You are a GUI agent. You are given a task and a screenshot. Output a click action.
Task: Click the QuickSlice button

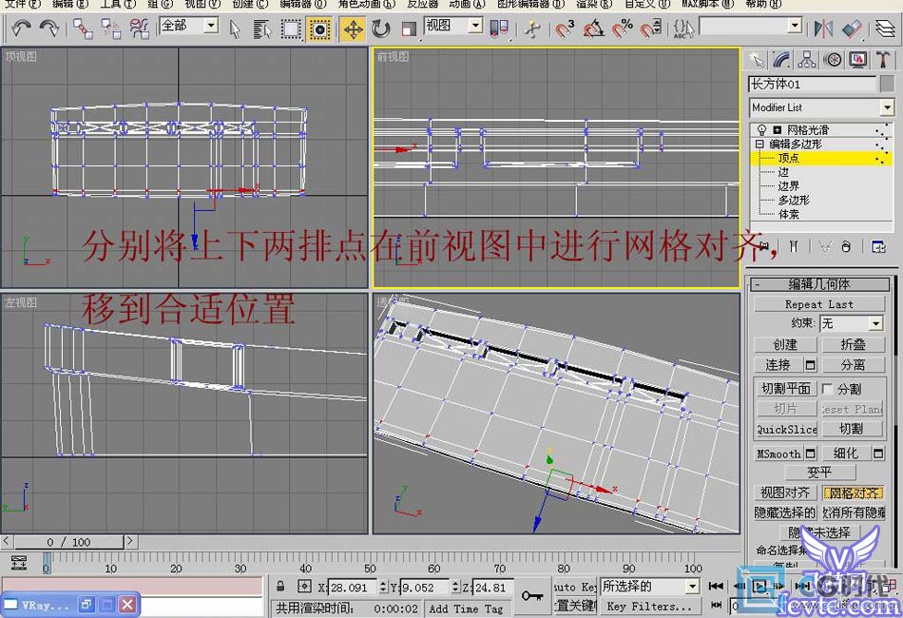point(787,429)
